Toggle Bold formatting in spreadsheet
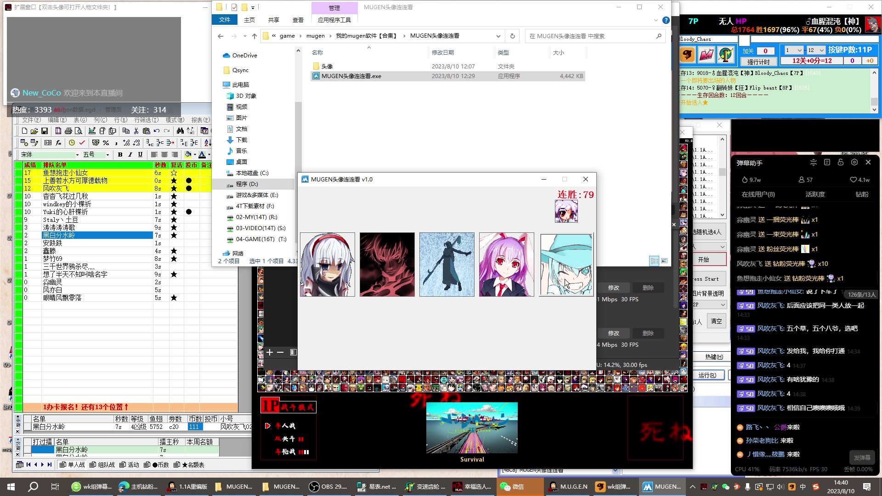882x496 pixels. (x=120, y=155)
